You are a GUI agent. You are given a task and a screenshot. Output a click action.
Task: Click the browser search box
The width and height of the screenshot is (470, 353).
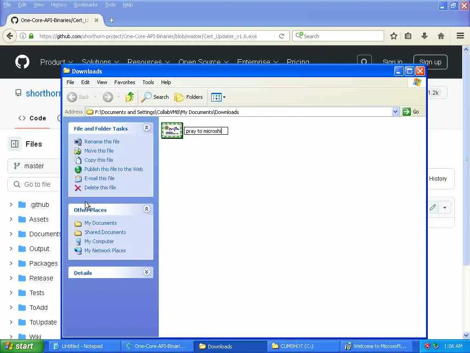tap(338, 36)
